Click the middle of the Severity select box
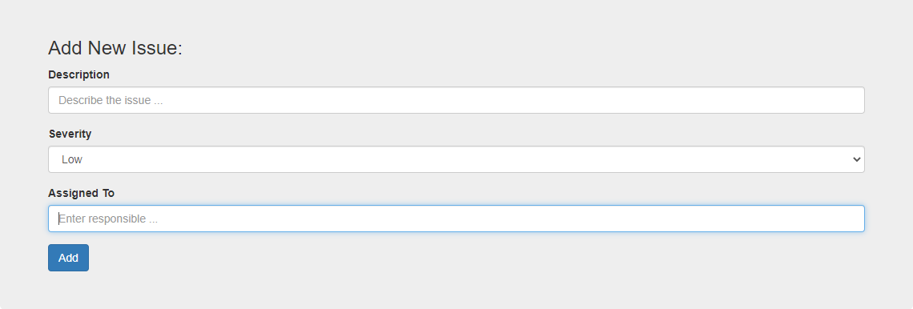 pos(456,159)
